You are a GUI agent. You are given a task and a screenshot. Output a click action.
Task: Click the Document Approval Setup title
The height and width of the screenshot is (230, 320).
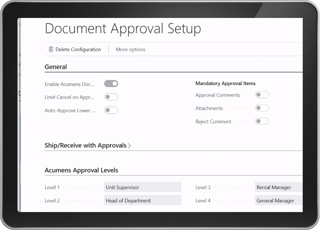(123, 29)
